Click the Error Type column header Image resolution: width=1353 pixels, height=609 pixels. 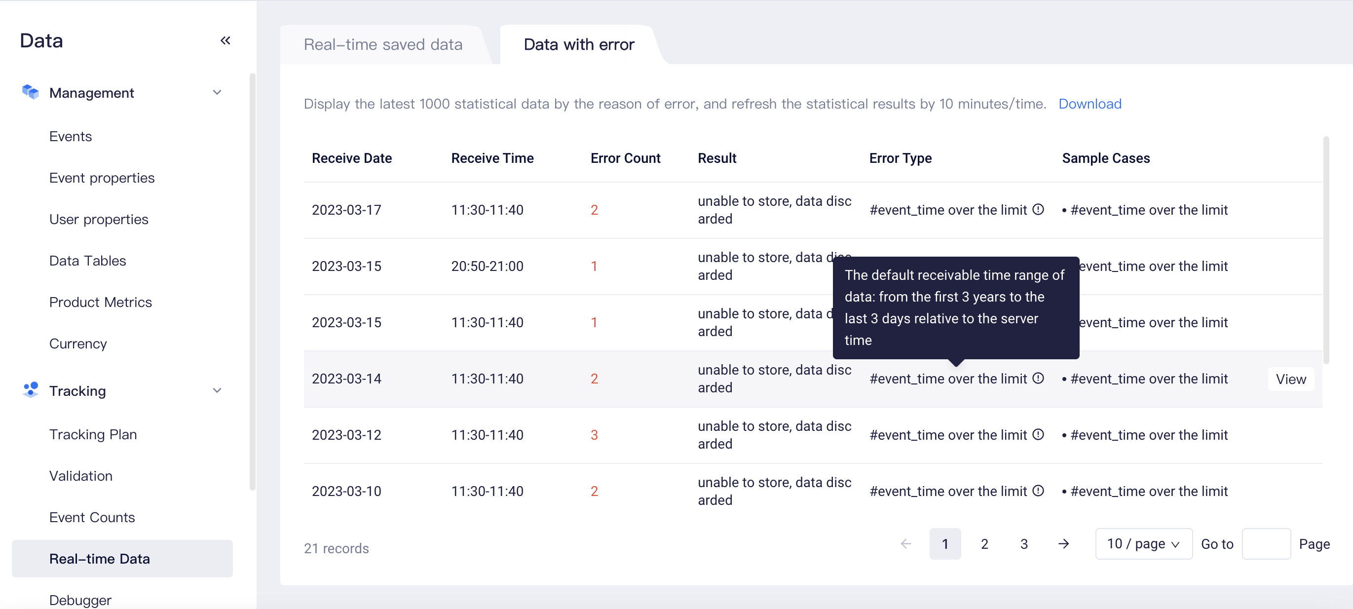[x=900, y=158]
